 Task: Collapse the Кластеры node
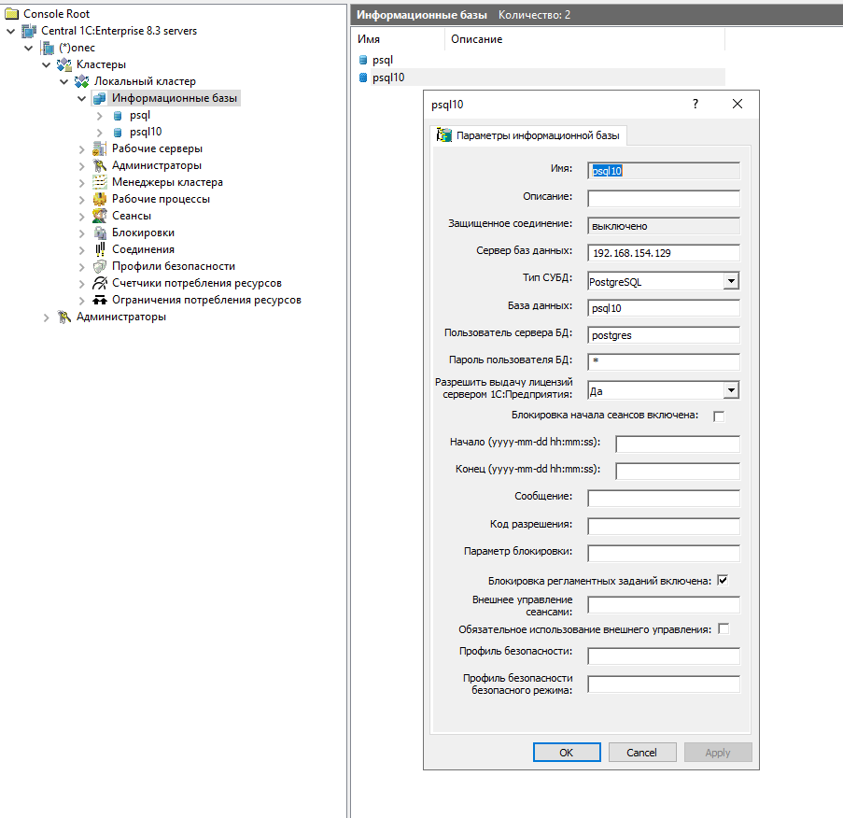click(x=47, y=64)
